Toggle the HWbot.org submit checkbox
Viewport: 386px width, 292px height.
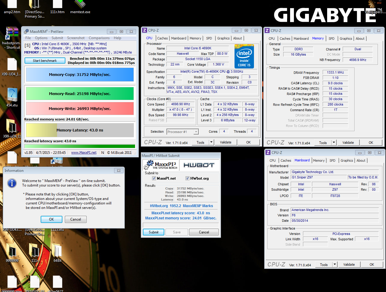click(187, 178)
